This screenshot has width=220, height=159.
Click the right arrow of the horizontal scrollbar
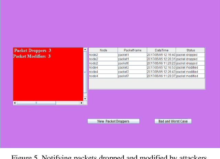(x=81, y=103)
